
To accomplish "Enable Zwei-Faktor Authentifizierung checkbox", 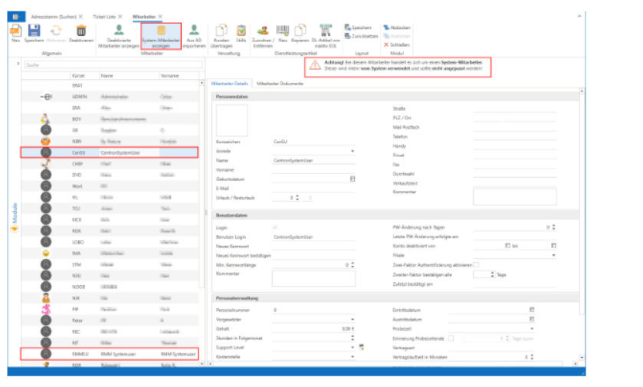I will [476, 264].
